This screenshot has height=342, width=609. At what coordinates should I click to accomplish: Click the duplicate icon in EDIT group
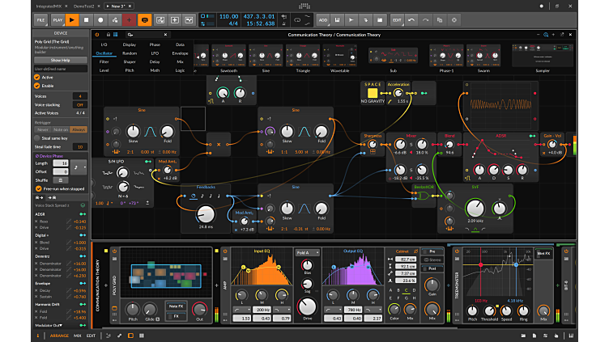440,20
